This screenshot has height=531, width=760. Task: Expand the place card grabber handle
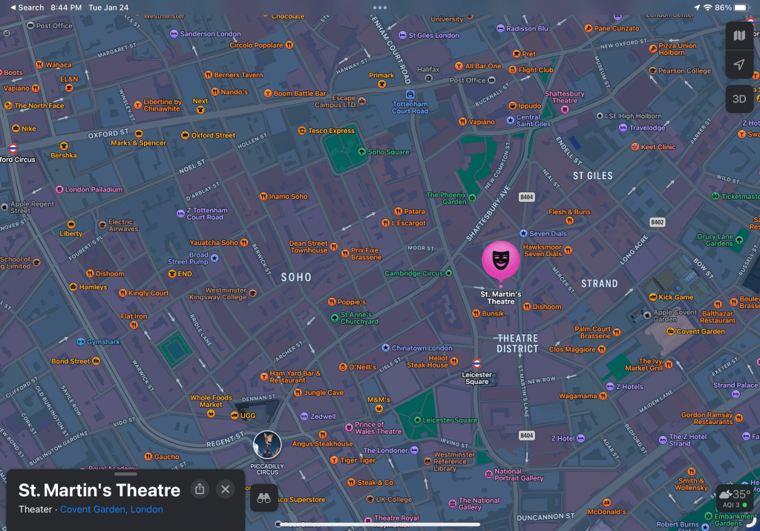click(x=125, y=473)
